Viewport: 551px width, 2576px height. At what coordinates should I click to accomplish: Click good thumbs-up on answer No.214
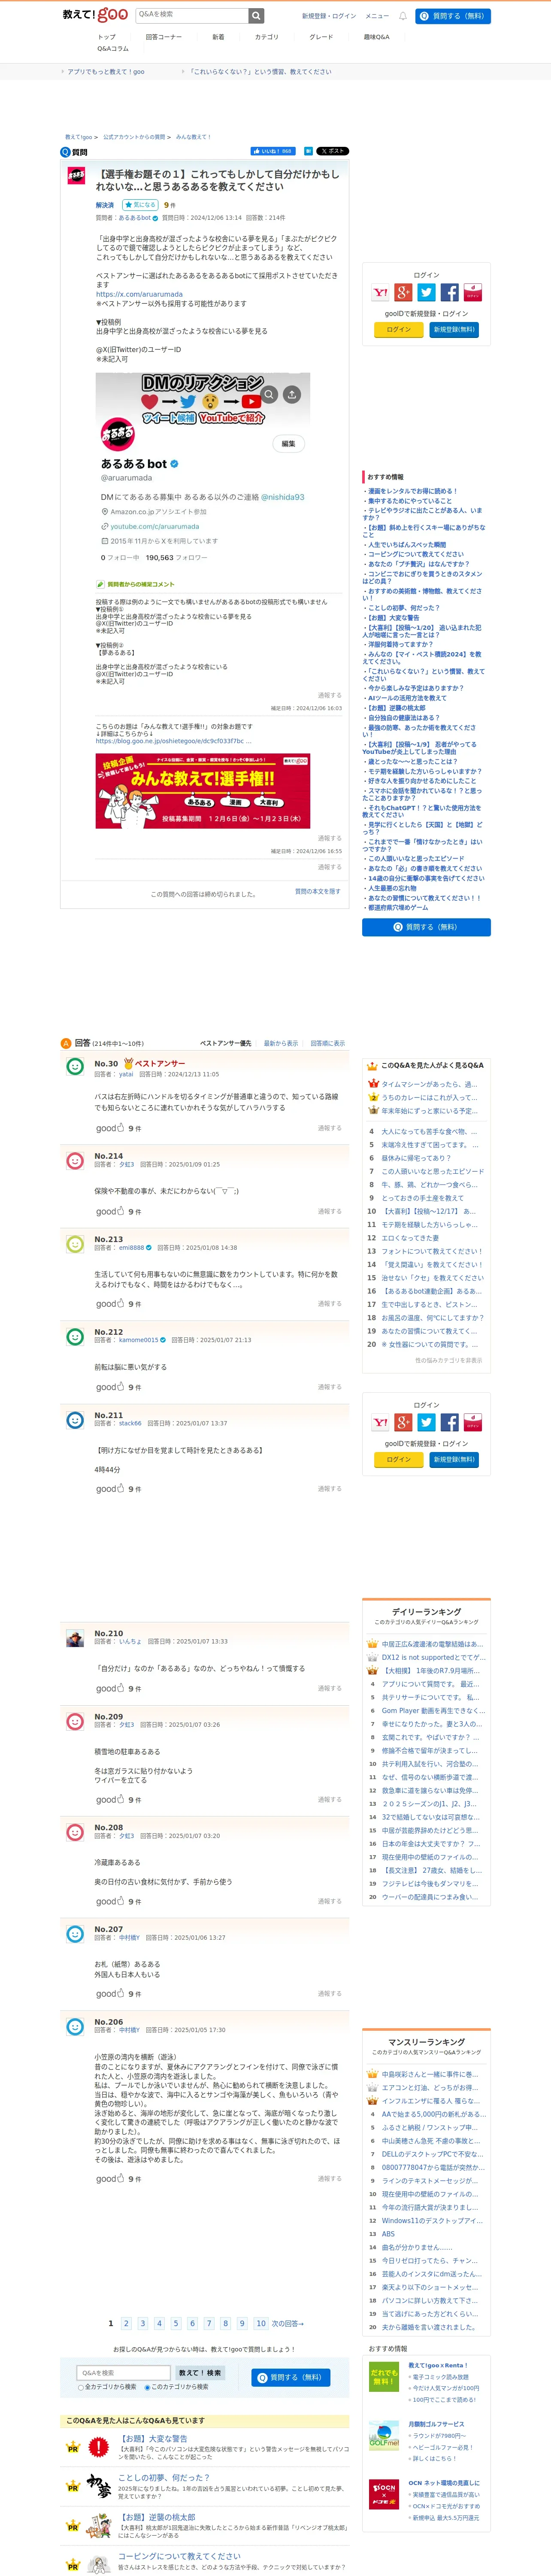(x=110, y=1211)
